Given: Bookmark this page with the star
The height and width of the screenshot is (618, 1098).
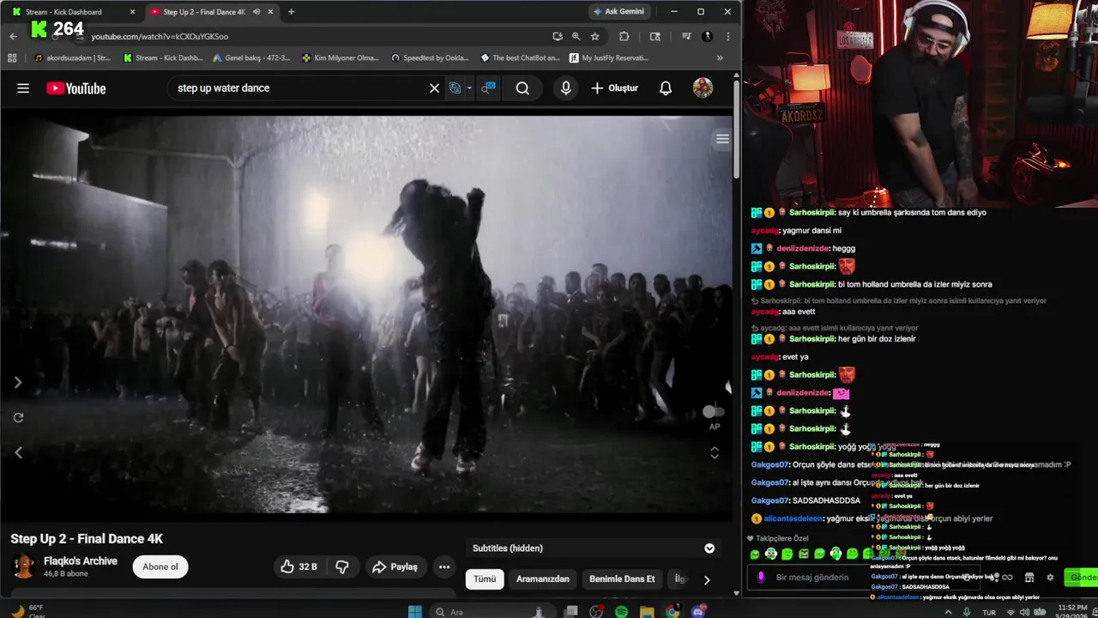Looking at the screenshot, I should click(594, 36).
